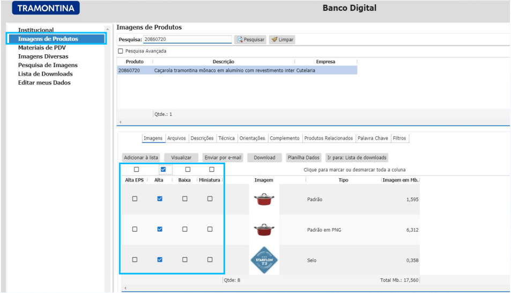Toggle whole Baixa column checkbox
This screenshot has height=293, width=511.
tap(188, 170)
